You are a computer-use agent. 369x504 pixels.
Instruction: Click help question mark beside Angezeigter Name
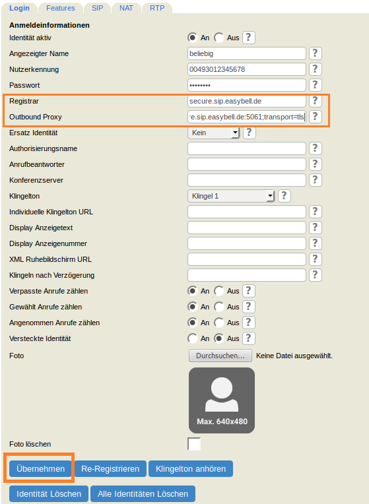(x=316, y=53)
